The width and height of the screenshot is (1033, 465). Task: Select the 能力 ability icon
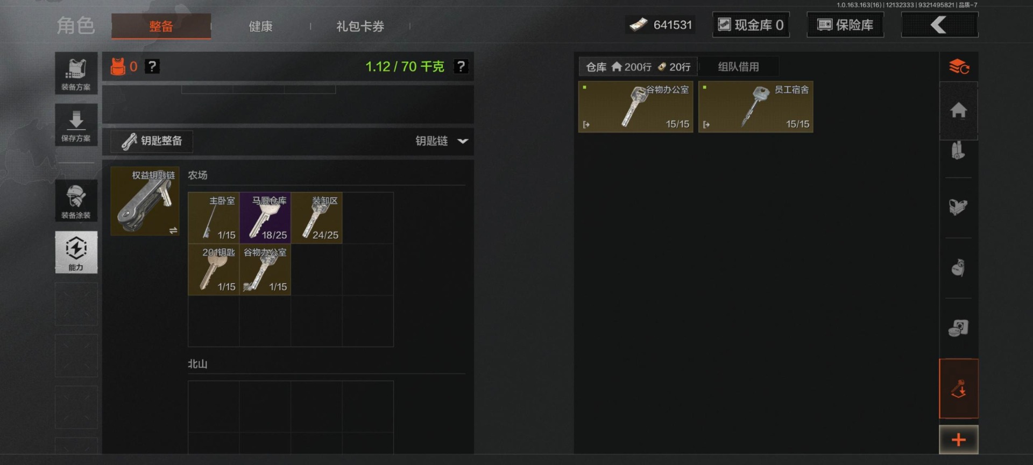click(76, 252)
